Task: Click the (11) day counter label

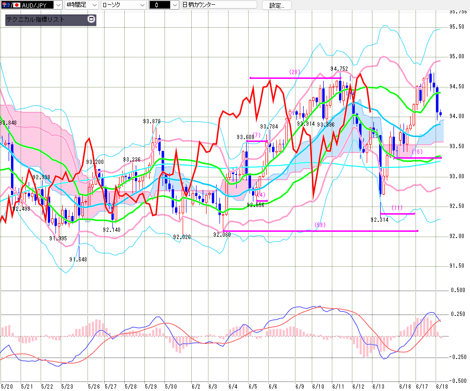Action: [x=397, y=208]
